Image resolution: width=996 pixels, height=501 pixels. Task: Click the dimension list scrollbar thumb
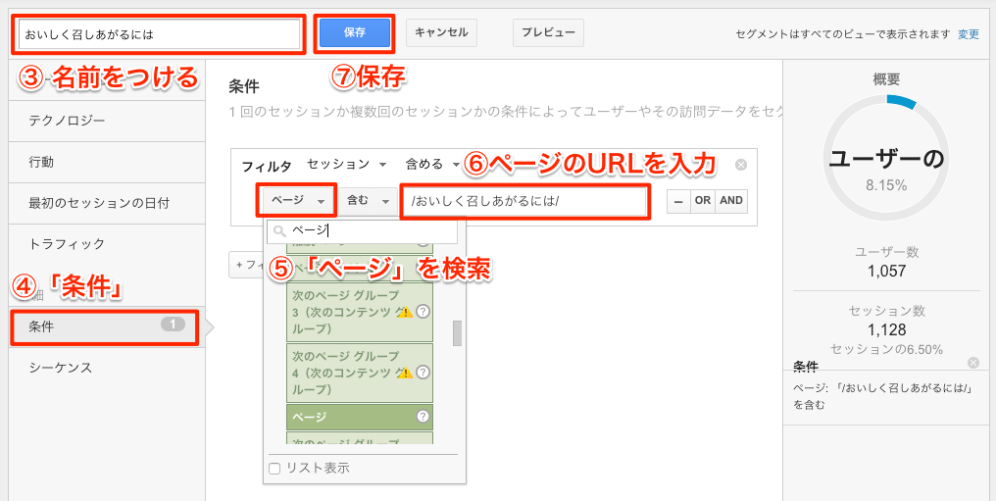(x=457, y=333)
